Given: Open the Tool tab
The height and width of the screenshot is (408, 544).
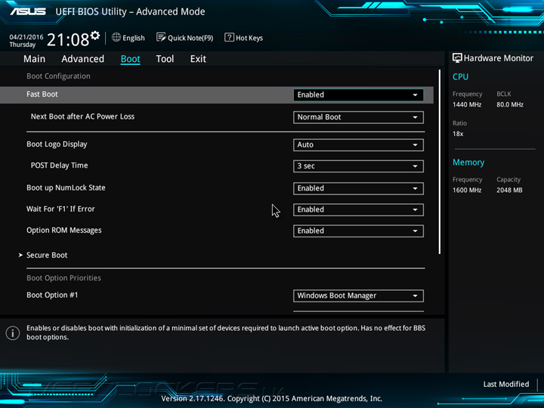Looking at the screenshot, I should pyautogui.click(x=165, y=59).
